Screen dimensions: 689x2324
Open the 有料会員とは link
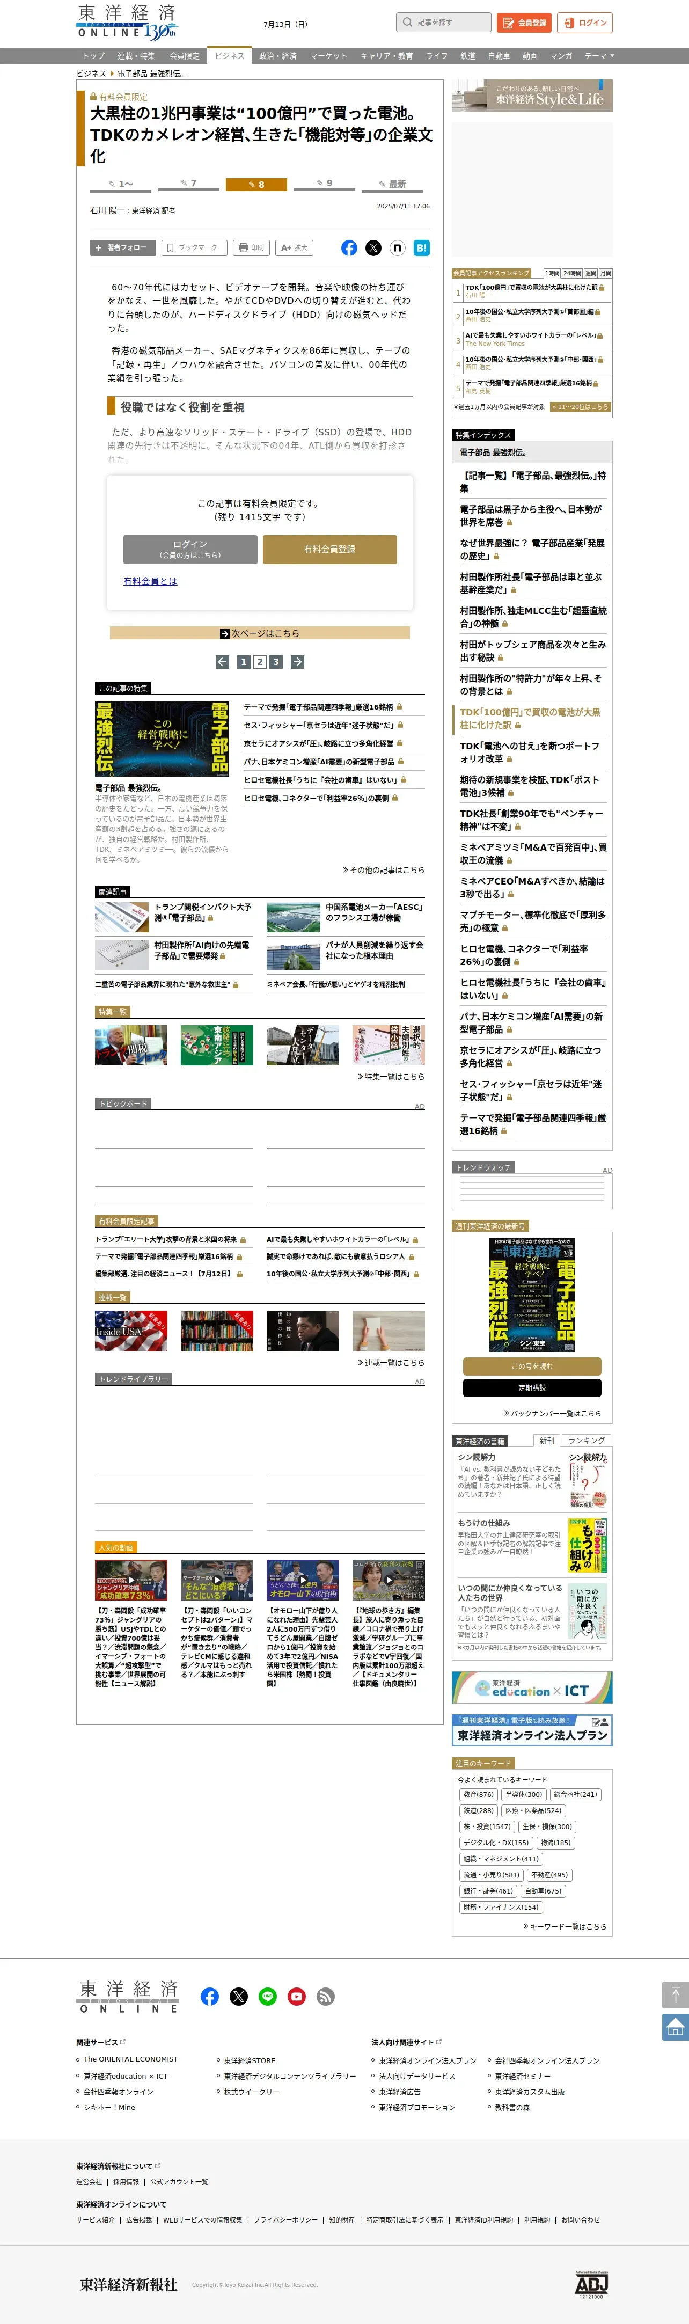pyautogui.click(x=150, y=582)
